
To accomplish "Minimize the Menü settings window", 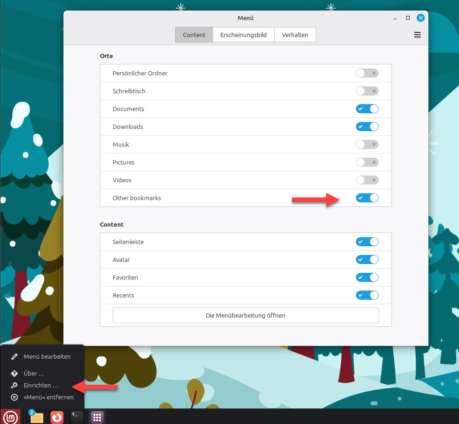I will (395, 18).
